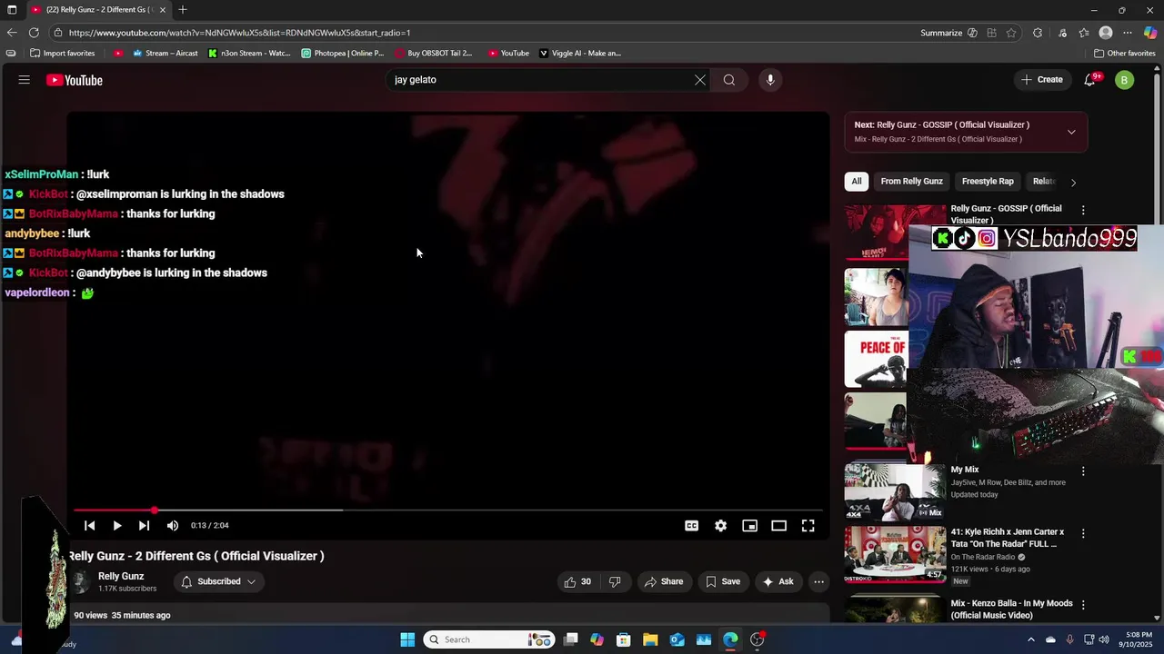1164x654 pixels.
Task: Open options for Kyle Richh On The Radar
Action: click(x=1082, y=533)
